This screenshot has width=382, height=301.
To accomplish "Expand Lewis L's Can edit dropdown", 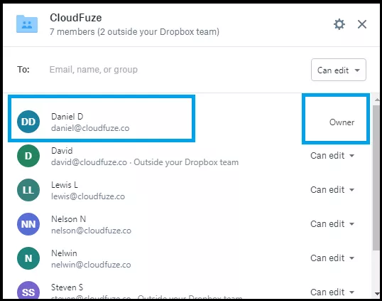I will 332,190.
